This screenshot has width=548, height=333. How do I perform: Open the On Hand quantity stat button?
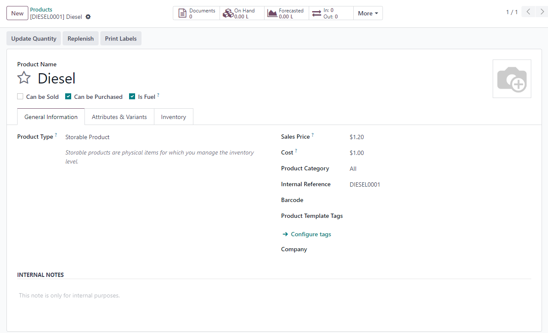(x=242, y=13)
